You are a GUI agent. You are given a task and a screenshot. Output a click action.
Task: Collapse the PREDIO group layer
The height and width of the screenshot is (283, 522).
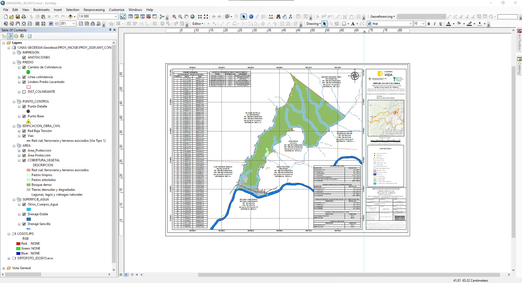tap(14, 62)
